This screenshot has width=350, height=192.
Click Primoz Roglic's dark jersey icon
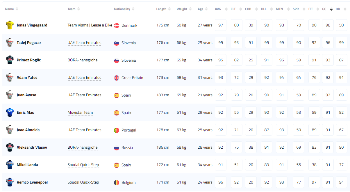point(10,60)
